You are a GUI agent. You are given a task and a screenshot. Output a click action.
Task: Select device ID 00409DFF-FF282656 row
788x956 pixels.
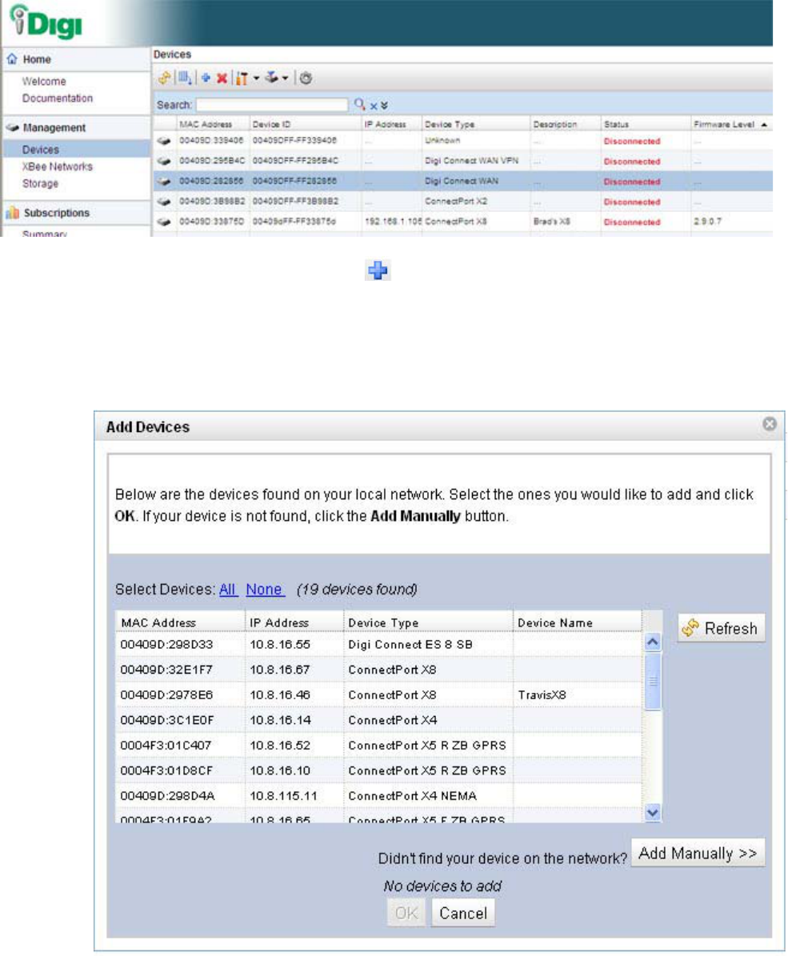[x=462, y=181]
